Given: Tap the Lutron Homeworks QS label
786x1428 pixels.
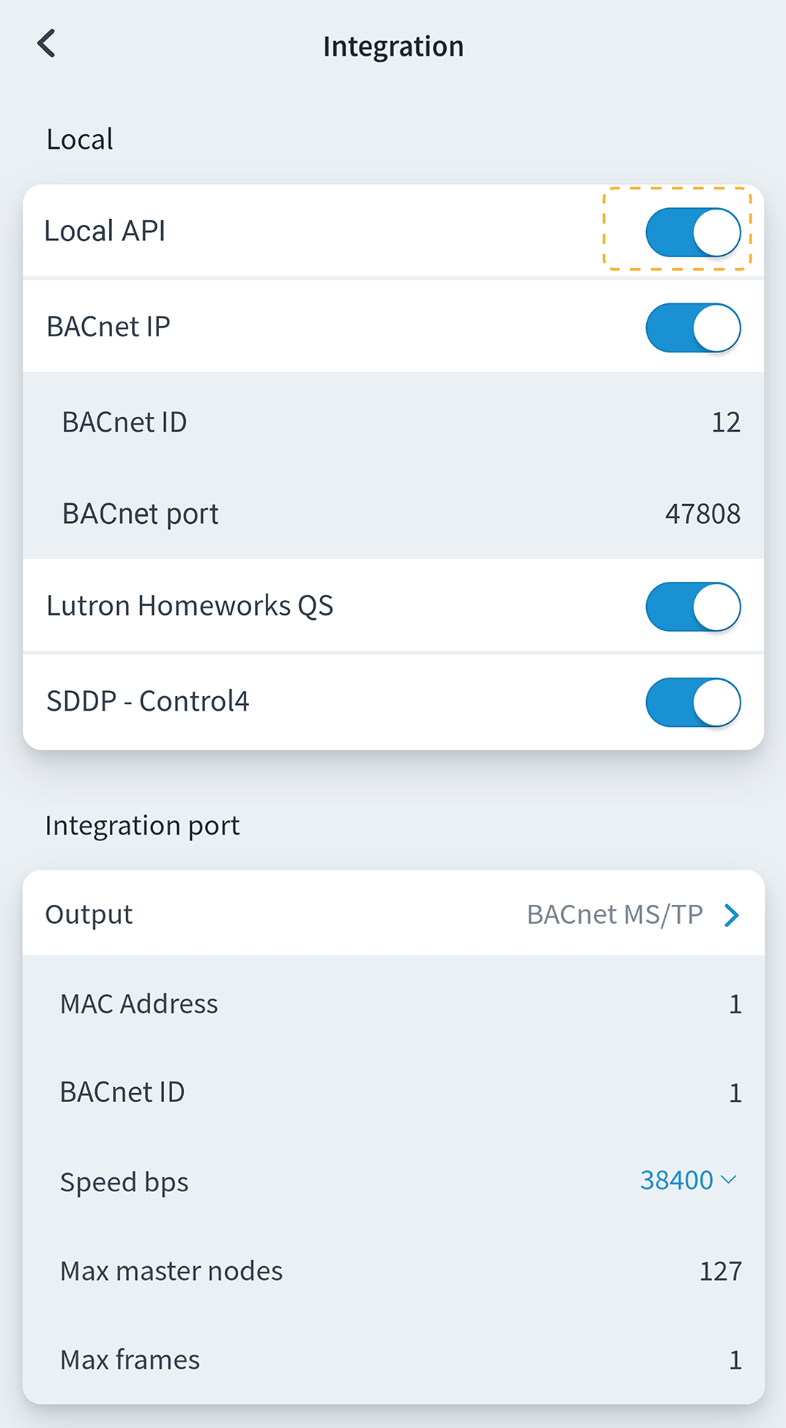Looking at the screenshot, I should click(190, 606).
